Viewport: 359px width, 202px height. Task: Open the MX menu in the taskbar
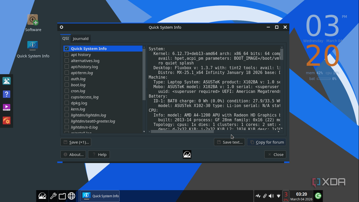pyautogui.click(x=42, y=196)
